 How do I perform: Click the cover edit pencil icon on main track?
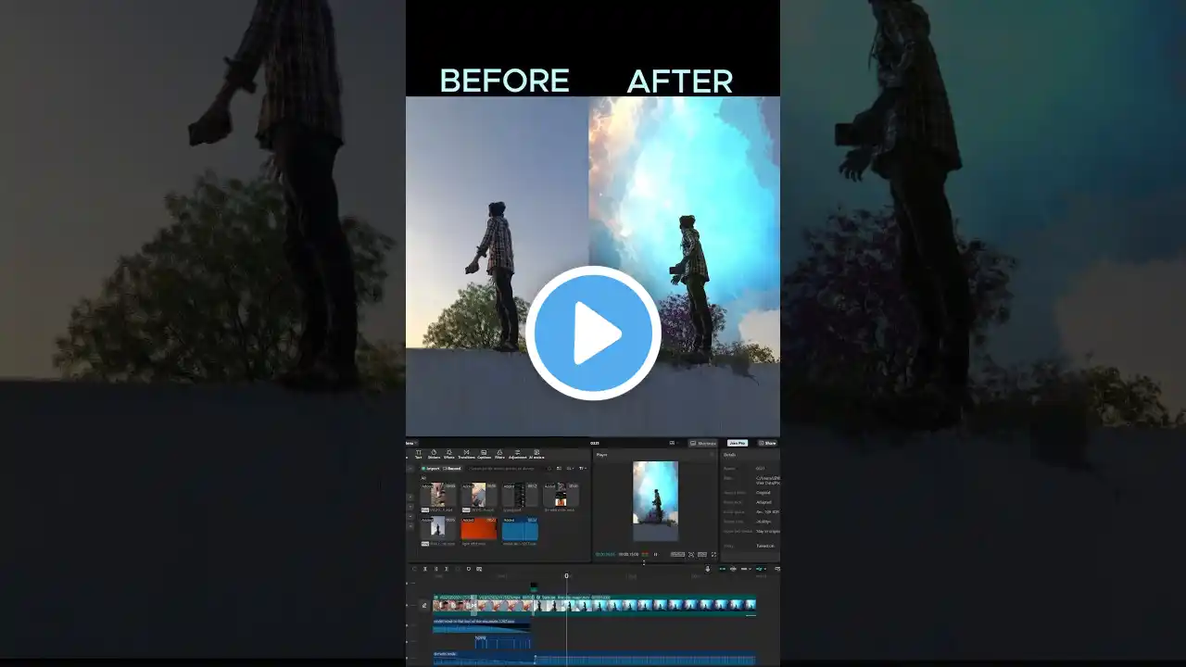[424, 605]
